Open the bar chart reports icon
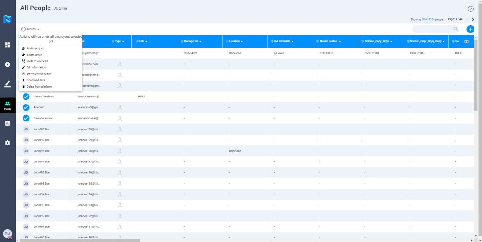Viewport: 482px width, 242px height. (x=8, y=123)
